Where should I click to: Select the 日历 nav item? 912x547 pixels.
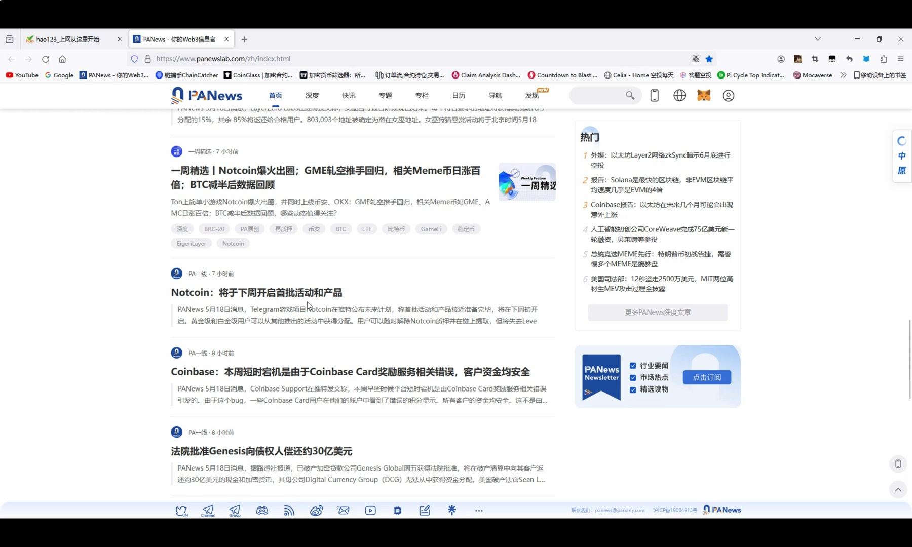coord(459,95)
